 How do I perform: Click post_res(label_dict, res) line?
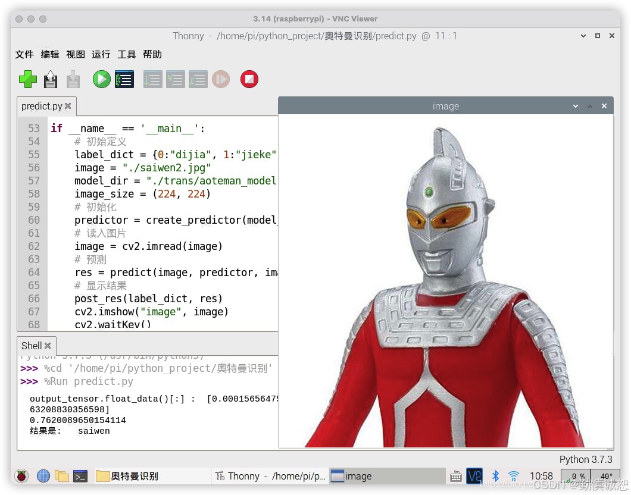(148, 299)
